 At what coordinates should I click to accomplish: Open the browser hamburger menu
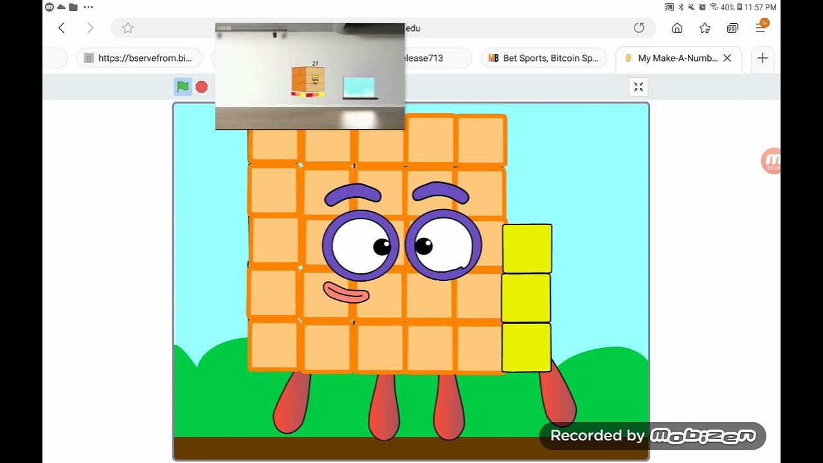click(761, 28)
